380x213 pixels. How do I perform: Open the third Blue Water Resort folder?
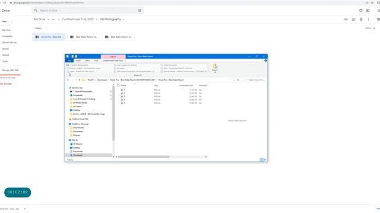(119, 37)
